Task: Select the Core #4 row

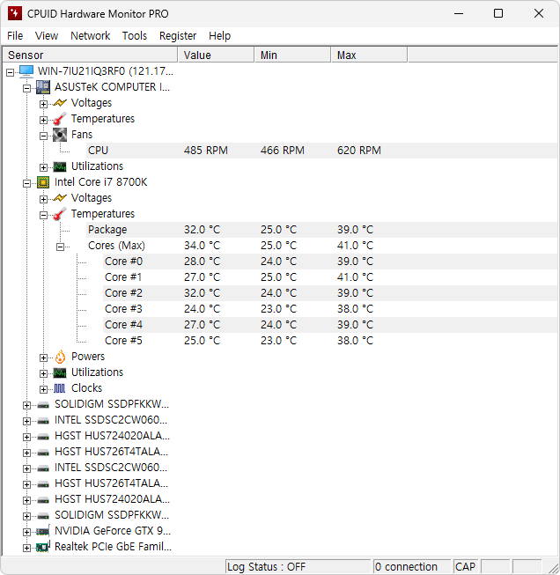Action: [330, 325]
